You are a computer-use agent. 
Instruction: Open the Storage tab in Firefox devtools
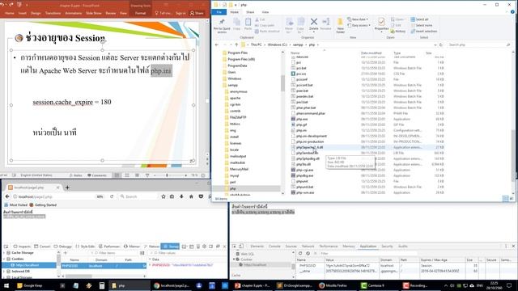click(170, 246)
